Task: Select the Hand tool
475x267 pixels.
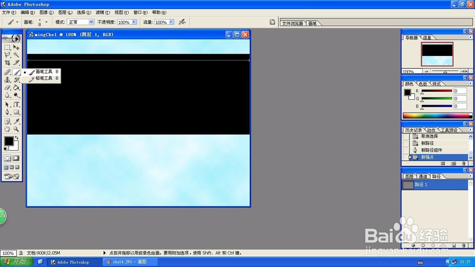Action: (7, 129)
